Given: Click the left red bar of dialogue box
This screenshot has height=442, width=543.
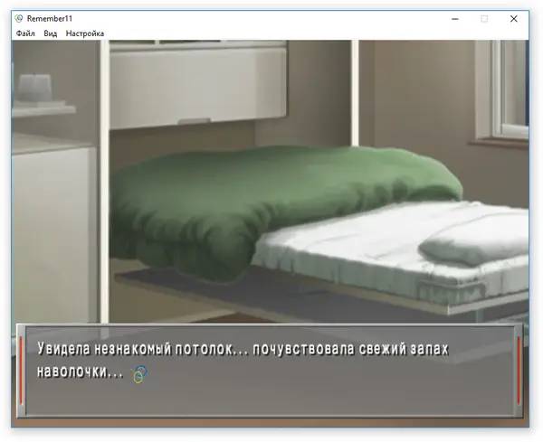Looking at the screenshot, I should pyautogui.click(x=22, y=371).
